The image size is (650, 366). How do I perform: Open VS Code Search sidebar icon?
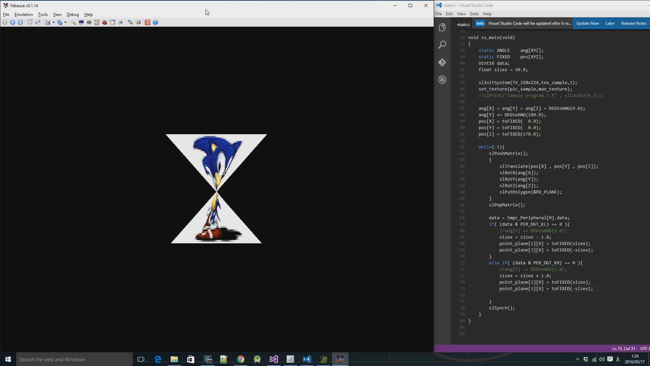[442, 45]
